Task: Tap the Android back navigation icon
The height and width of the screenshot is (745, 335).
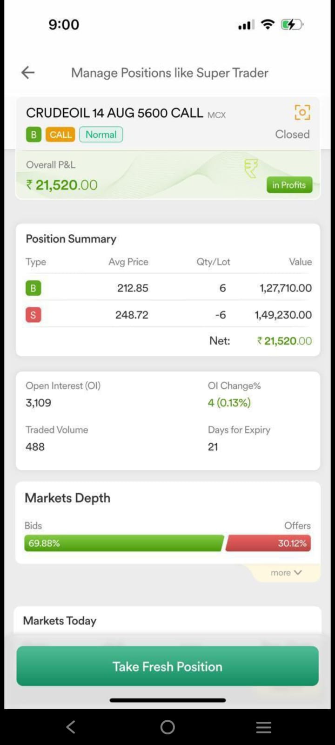Action: [71, 727]
